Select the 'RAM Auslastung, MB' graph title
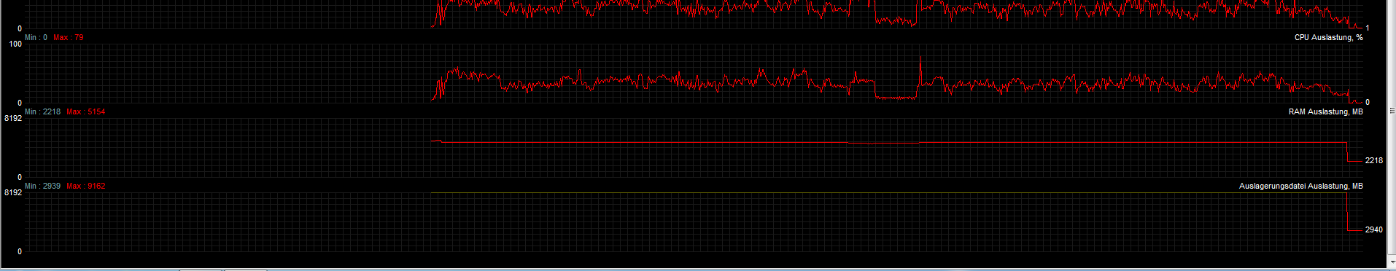The width and height of the screenshot is (1396, 271). [x=1325, y=111]
